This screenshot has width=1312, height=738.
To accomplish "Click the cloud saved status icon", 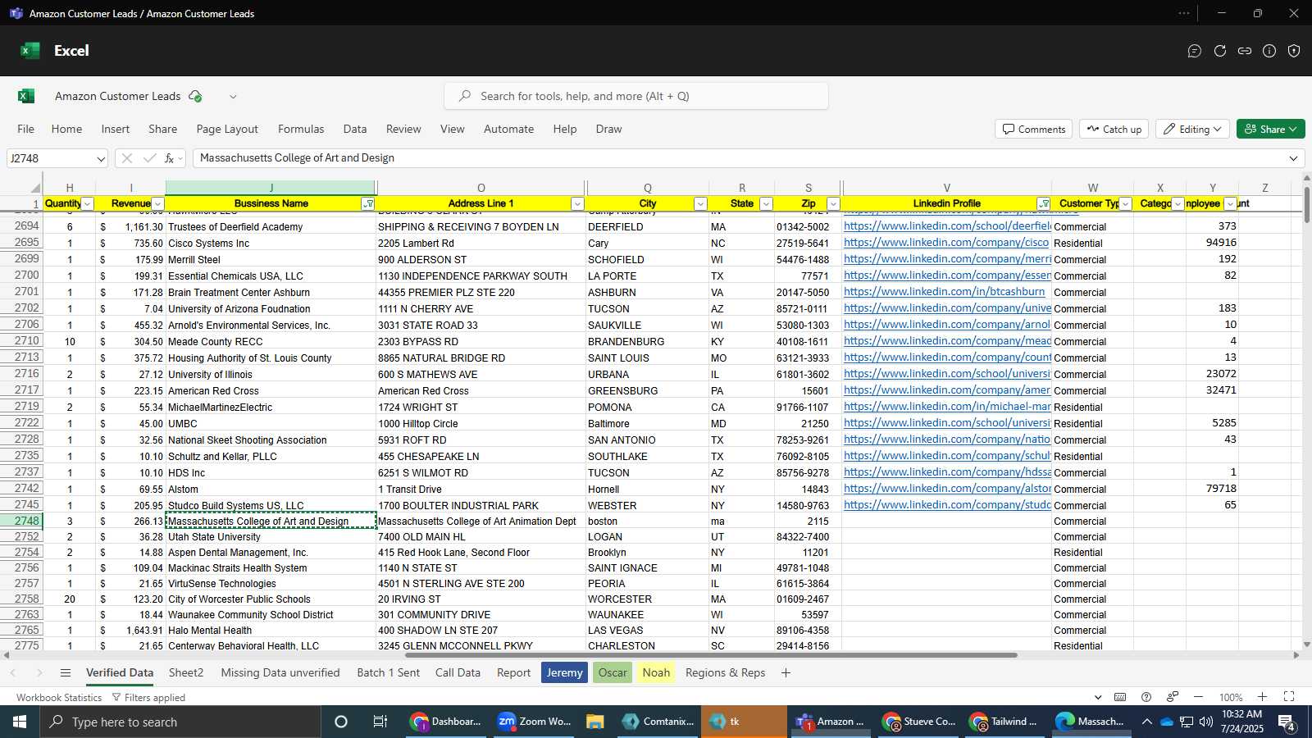I will [195, 96].
